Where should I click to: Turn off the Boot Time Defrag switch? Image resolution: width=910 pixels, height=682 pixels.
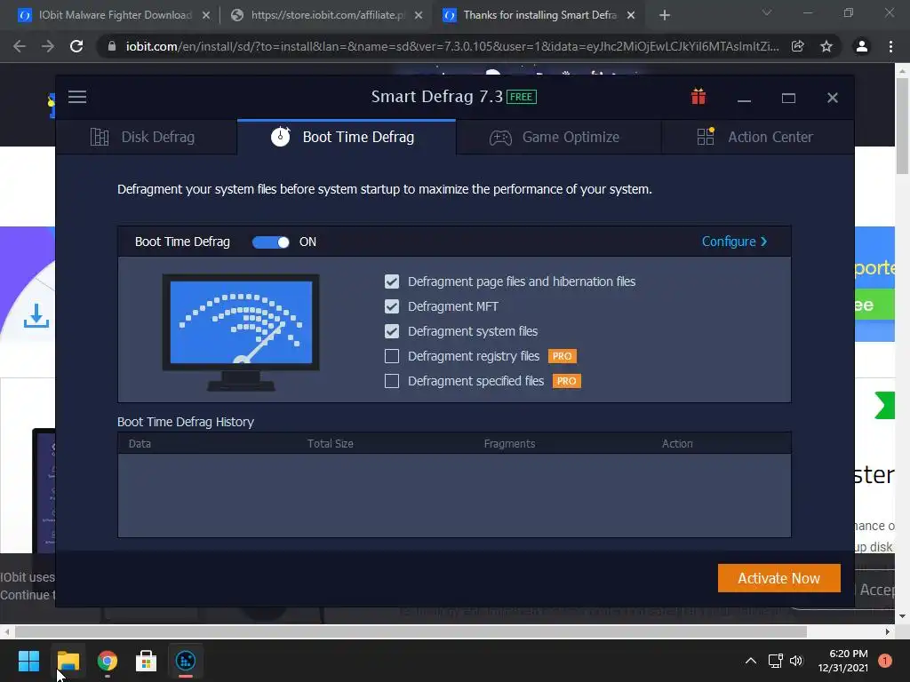pyautogui.click(x=270, y=242)
